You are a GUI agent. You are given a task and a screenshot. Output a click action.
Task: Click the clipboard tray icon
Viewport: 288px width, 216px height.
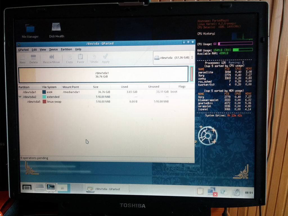[x=200, y=191]
